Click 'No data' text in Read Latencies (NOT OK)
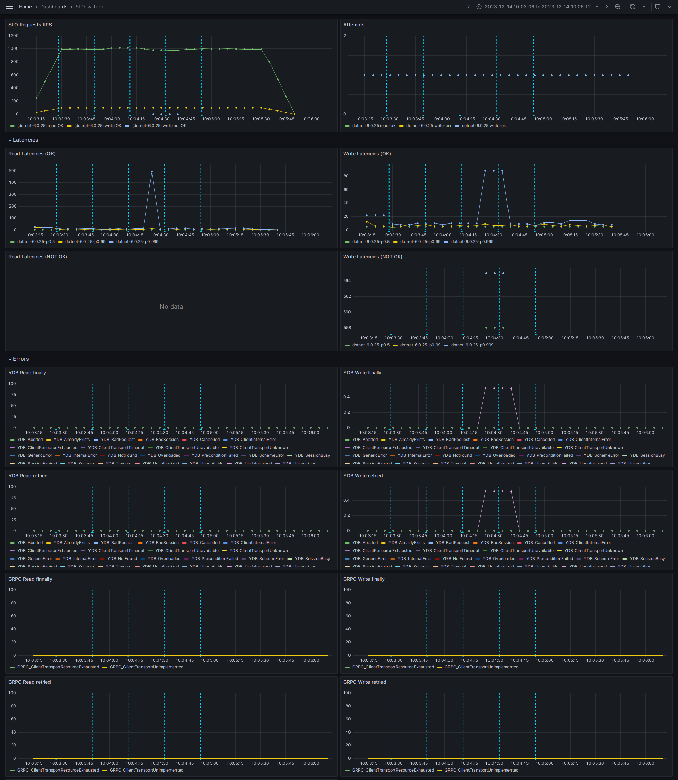This screenshot has width=678, height=780. coord(172,307)
